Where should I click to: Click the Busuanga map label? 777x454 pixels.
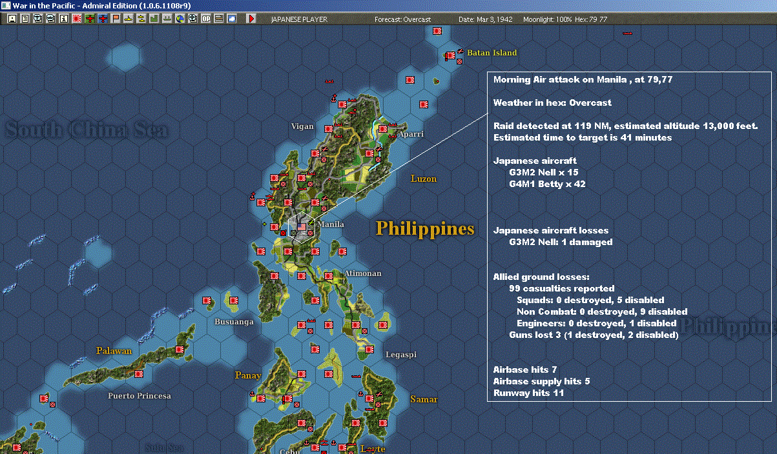(234, 322)
